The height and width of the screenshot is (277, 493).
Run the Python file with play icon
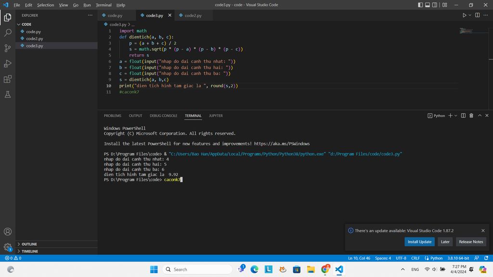coord(464,15)
